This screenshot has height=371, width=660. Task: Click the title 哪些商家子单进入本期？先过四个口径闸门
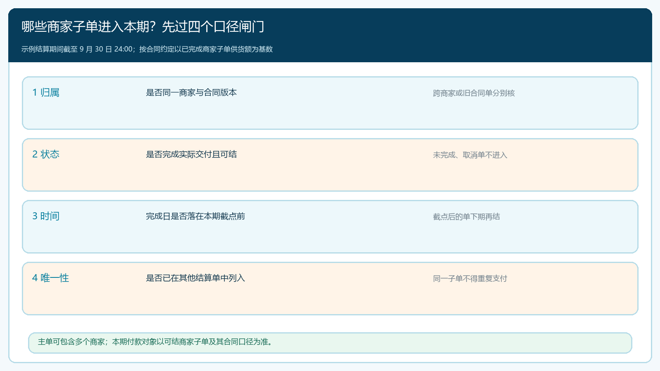(143, 27)
